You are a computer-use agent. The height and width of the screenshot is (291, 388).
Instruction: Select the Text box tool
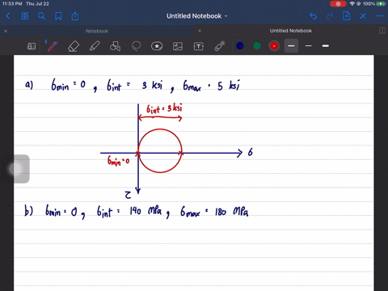tap(199, 46)
